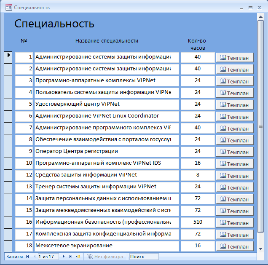Go to last record arrow
The image size is (268, 265).
[x=71, y=257]
